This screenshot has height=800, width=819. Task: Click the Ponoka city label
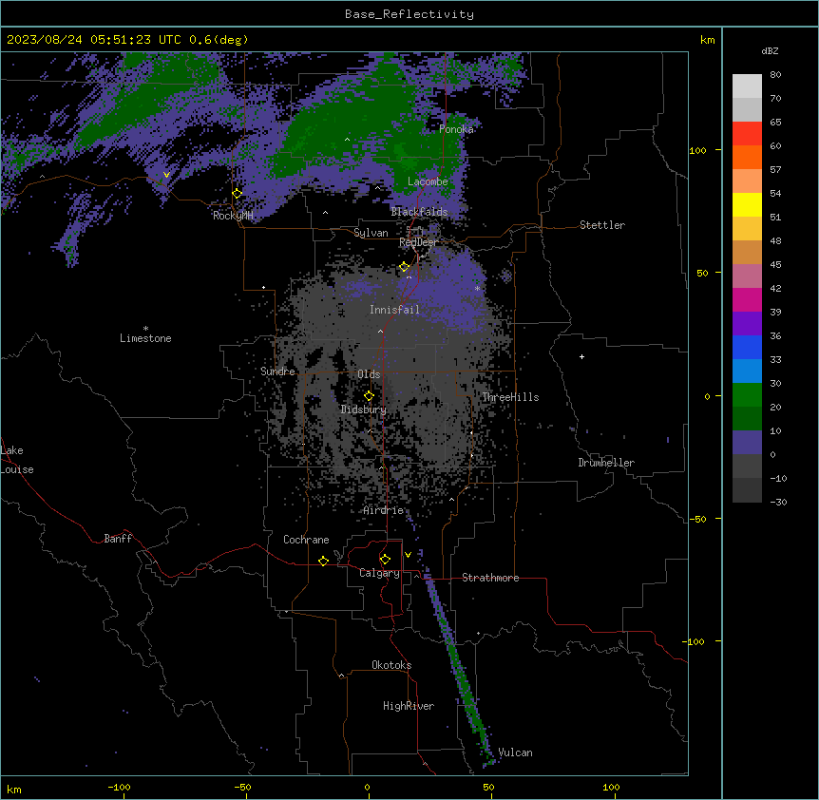tap(456, 129)
